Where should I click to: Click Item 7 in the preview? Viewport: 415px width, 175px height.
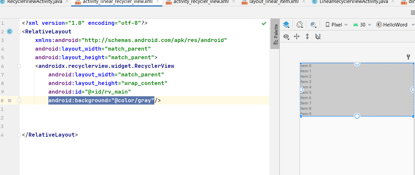306,103
